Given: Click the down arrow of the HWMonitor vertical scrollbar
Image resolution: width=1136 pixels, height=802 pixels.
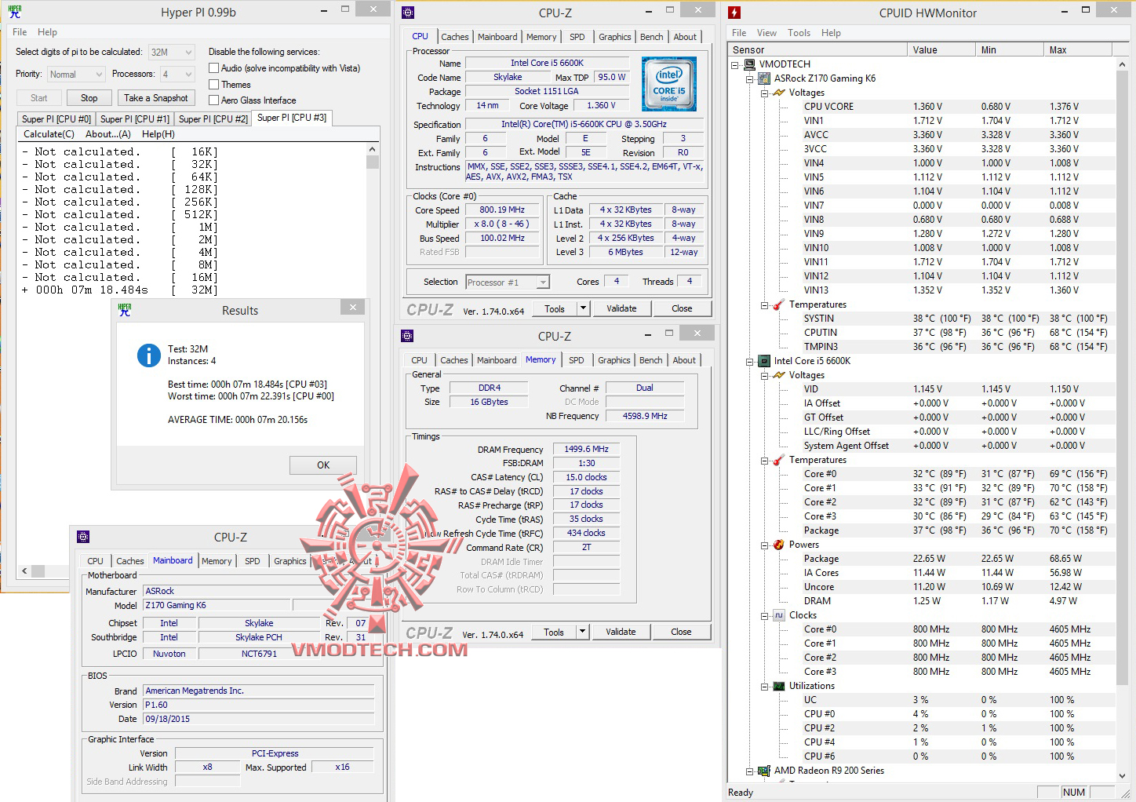Looking at the screenshot, I should (x=1122, y=776).
